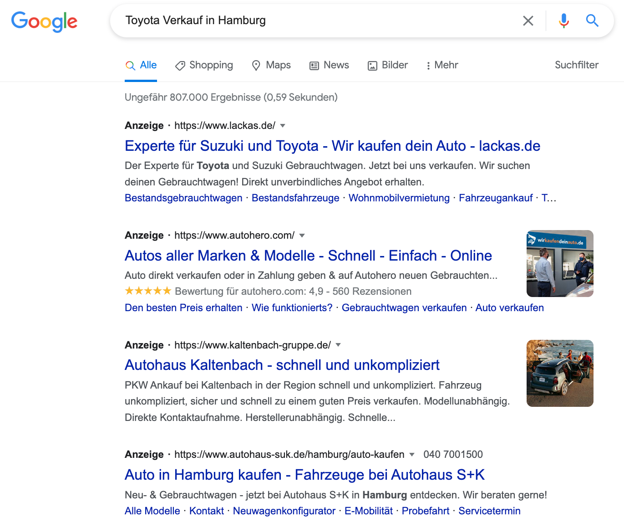Click the car image beside Autohaus Kaltenbach
624x528 pixels.
560,373
